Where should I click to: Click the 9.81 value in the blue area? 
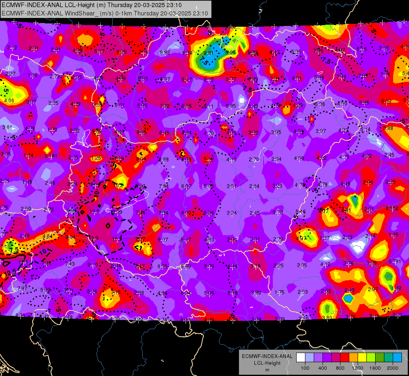coord(208,53)
